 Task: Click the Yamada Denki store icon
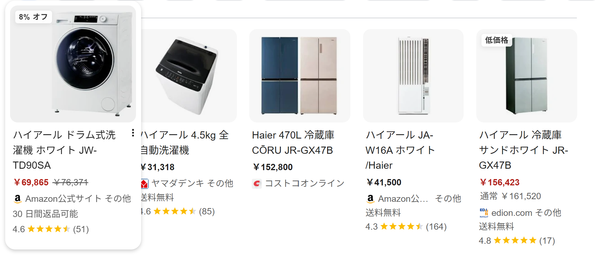145,183
